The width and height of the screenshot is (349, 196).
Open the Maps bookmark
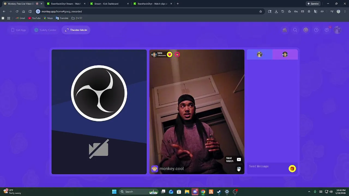coord(48,18)
